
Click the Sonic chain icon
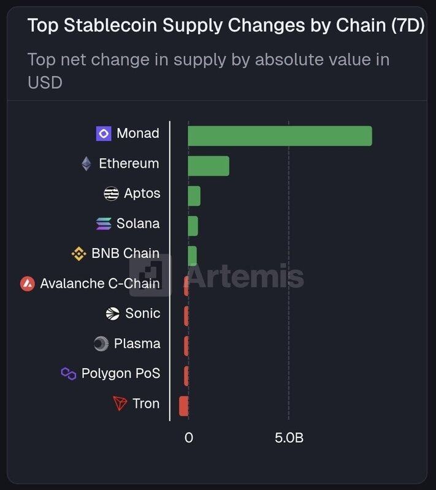[x=113, y=314]
